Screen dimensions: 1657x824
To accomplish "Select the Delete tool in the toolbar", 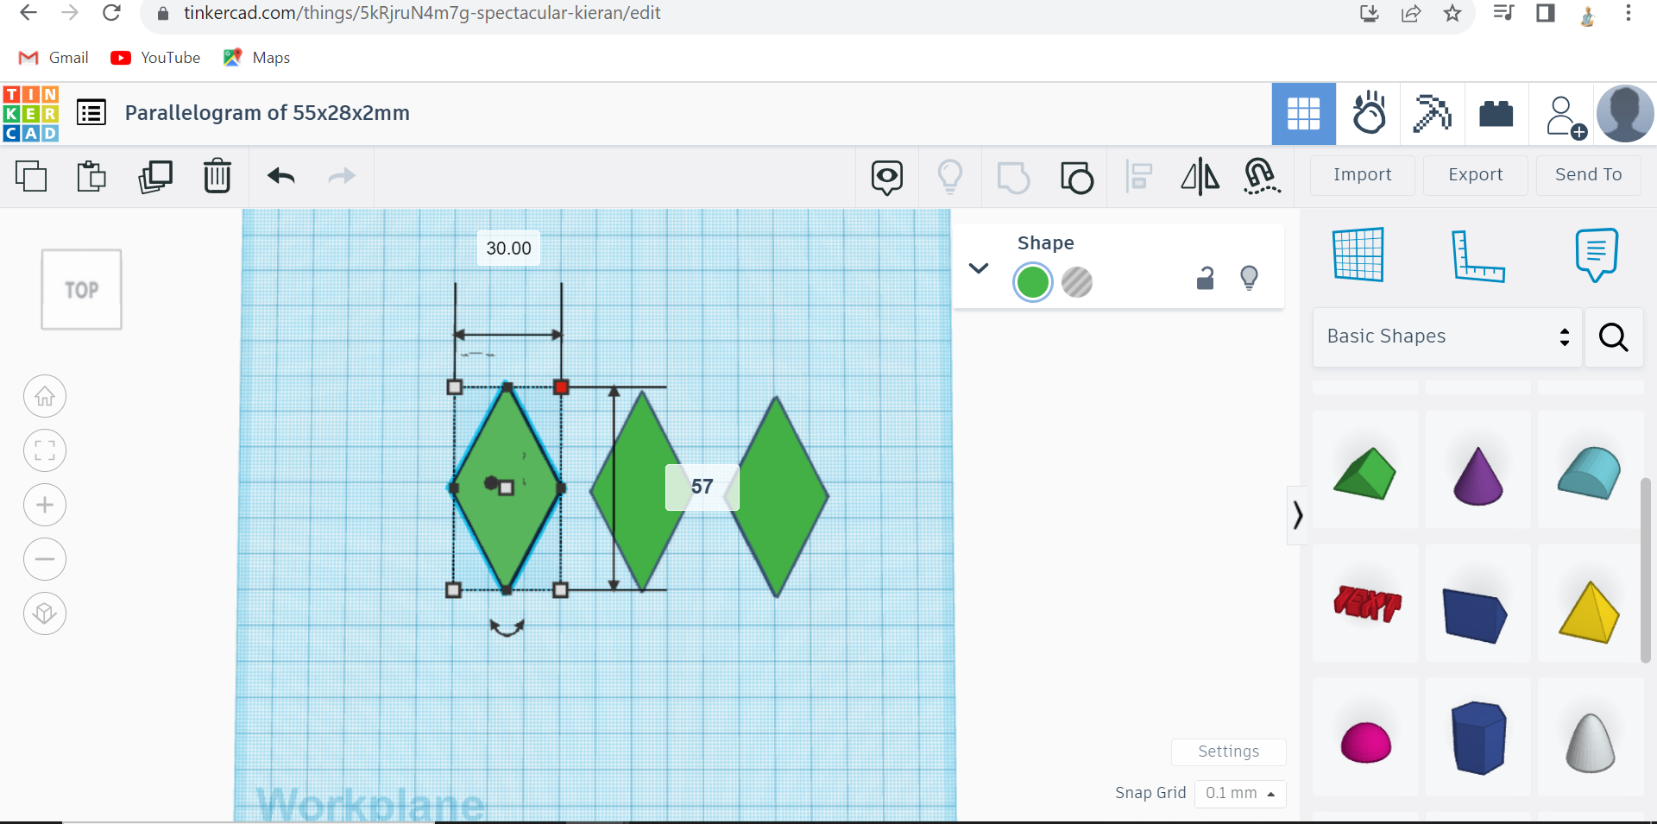I will pyautogui.click(x=217, y=176).
